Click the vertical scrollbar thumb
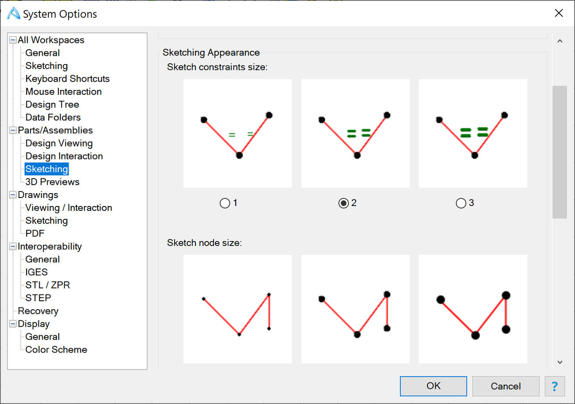This screenshot has height=404, width=575. [560, 152]
